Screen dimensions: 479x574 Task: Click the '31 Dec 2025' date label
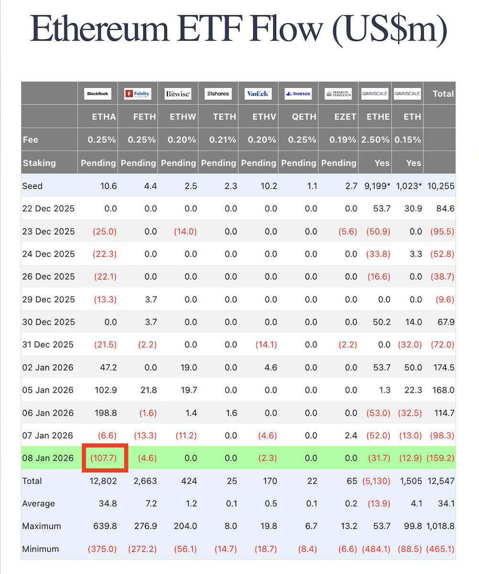(x=47, y=345)
